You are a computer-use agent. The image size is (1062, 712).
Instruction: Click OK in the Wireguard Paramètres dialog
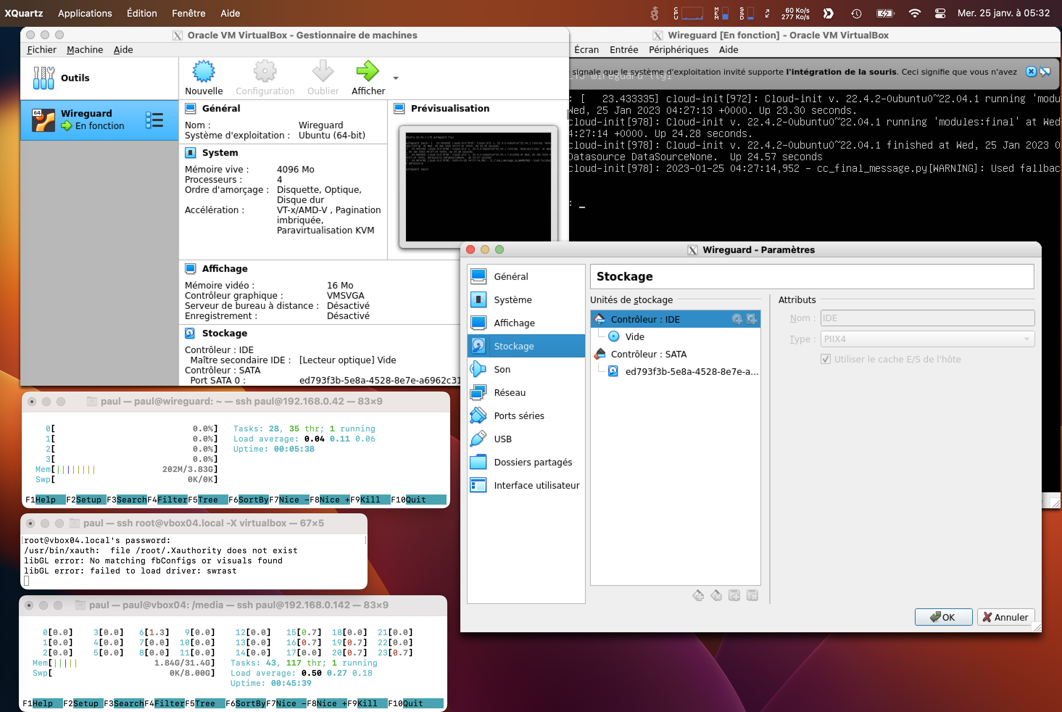(943, 617)
